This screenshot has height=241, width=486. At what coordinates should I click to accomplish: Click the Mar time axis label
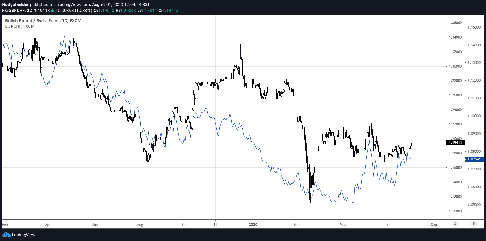(297, 225)
